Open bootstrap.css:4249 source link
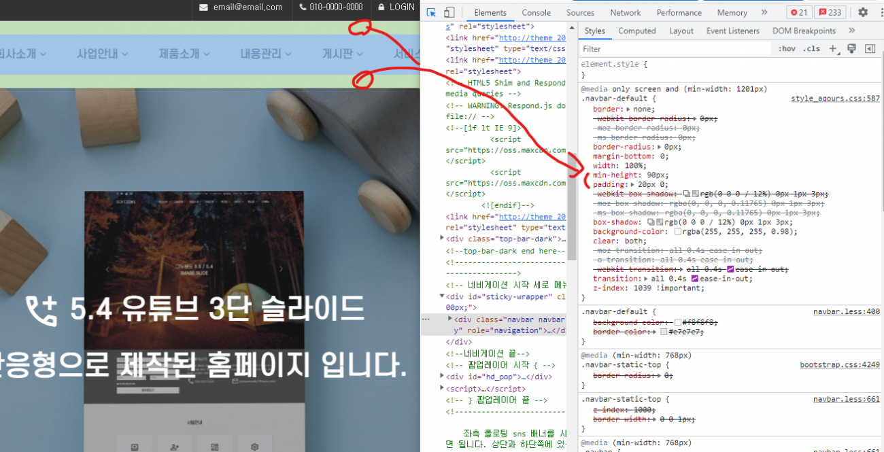 coord(839,365)
